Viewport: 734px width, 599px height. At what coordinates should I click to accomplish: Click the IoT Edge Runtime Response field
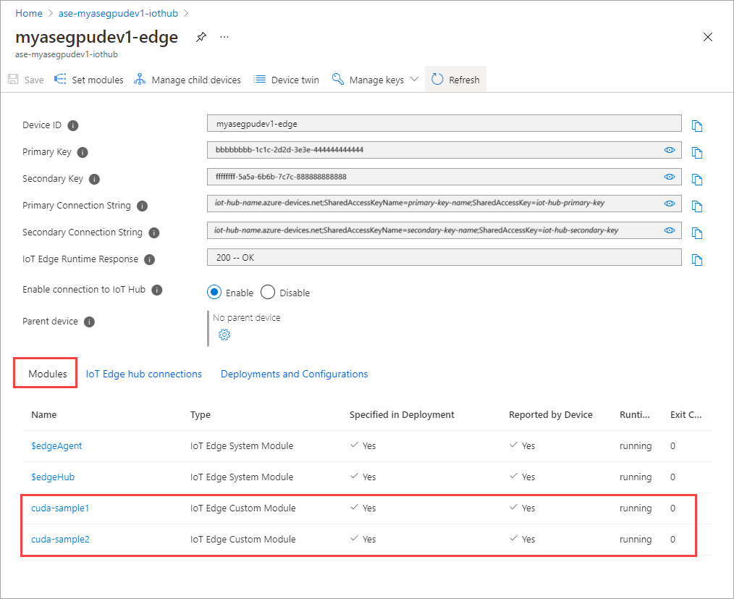click(x=444, y=258)
